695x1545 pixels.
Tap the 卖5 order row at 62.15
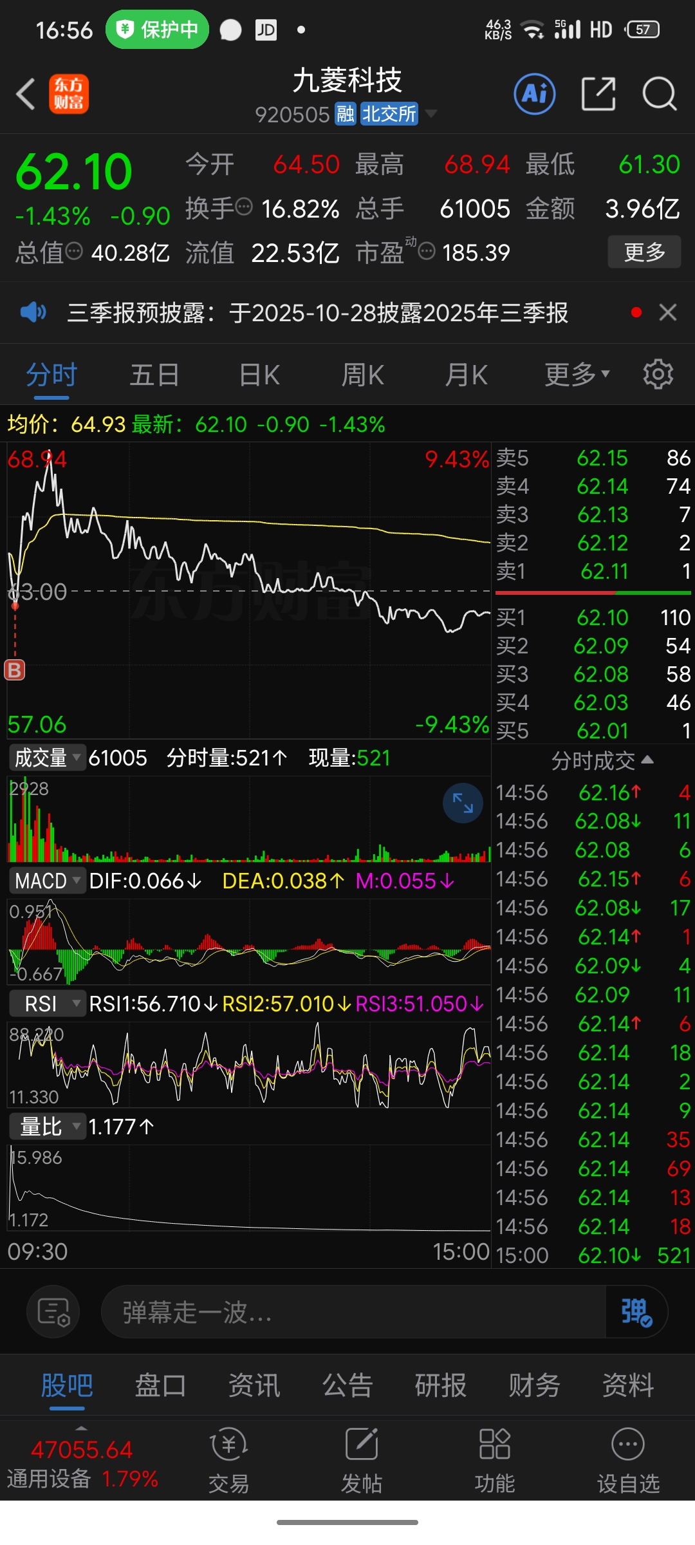tap(593, 458)
